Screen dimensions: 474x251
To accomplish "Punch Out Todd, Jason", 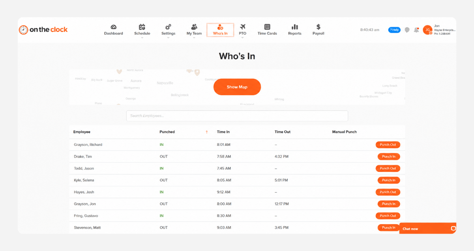I will click(388, 168).
